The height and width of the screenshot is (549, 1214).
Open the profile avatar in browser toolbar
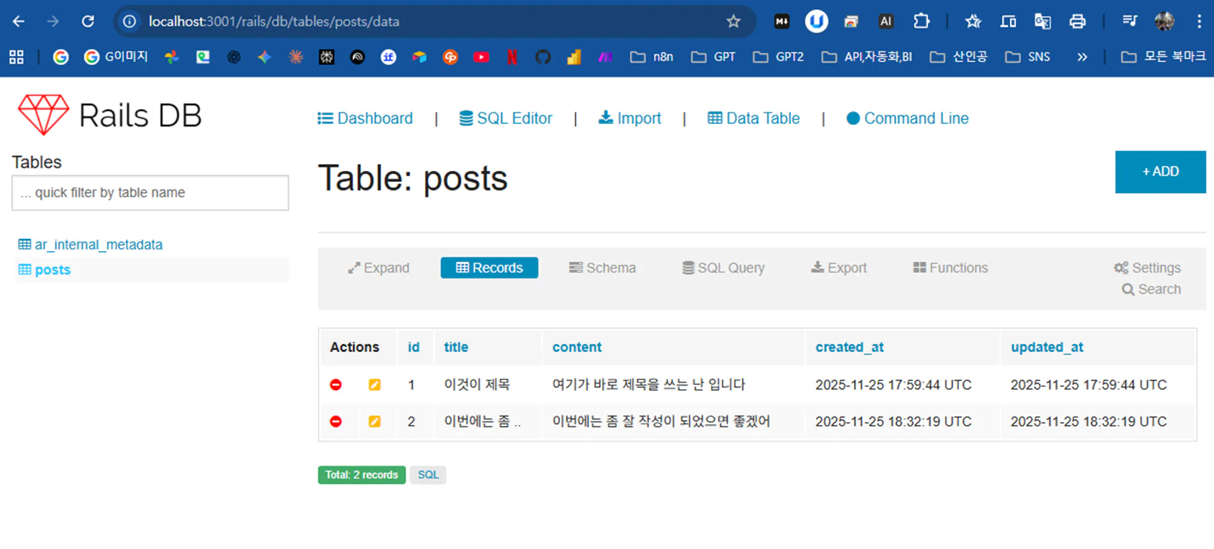pyautogui.click(x=1164, y=22)
